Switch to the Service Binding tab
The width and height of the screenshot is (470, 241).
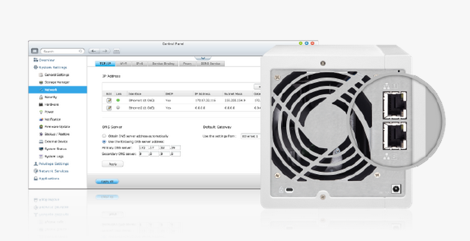[163, 63]
